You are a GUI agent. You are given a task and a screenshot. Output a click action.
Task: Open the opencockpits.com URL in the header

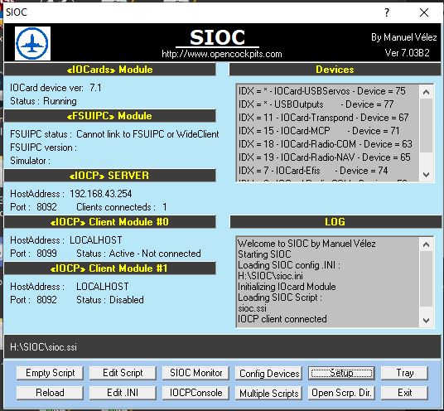click(222, 54)
